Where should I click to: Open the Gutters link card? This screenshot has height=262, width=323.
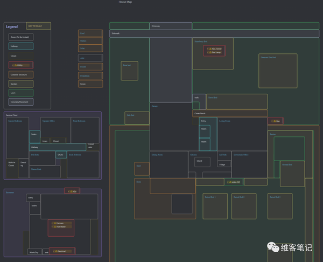[90, 41]
